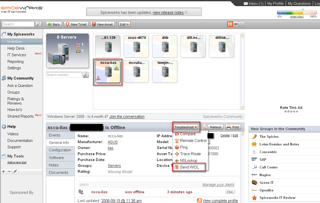Viewport: 320px width, 203px height.
Task: Click the Print button
Action: tap(233, 127)
